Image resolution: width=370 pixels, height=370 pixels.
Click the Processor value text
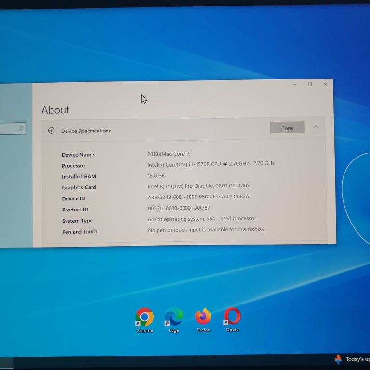[x=211, y=164]
